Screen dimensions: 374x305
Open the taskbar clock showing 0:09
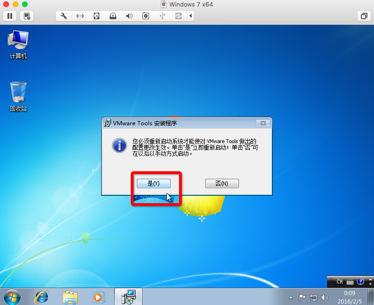[x=350, y=297]
